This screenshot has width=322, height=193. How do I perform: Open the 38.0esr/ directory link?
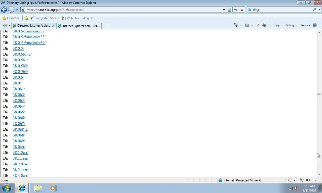19,147
